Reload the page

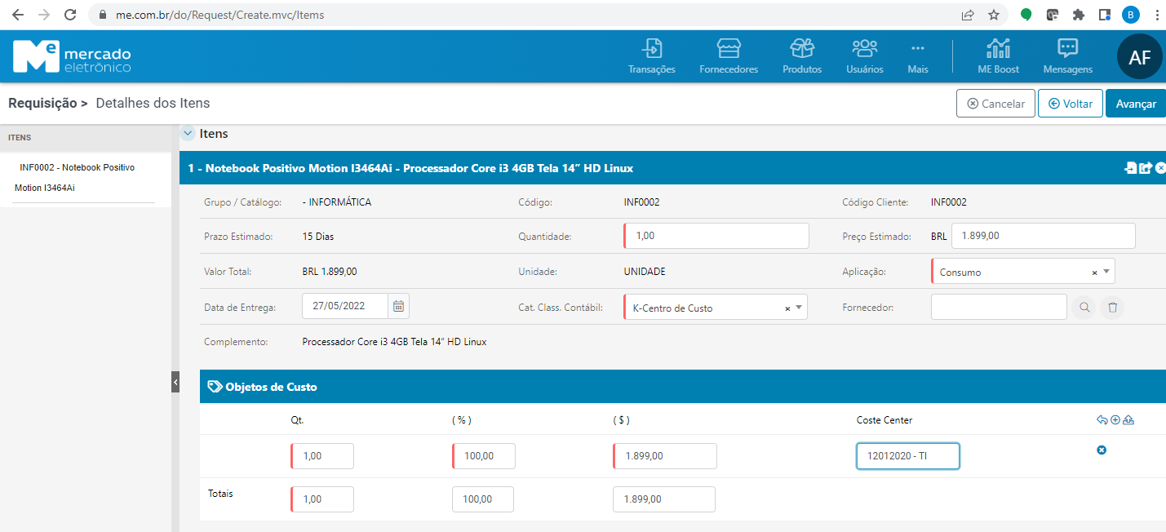[70, 15]
